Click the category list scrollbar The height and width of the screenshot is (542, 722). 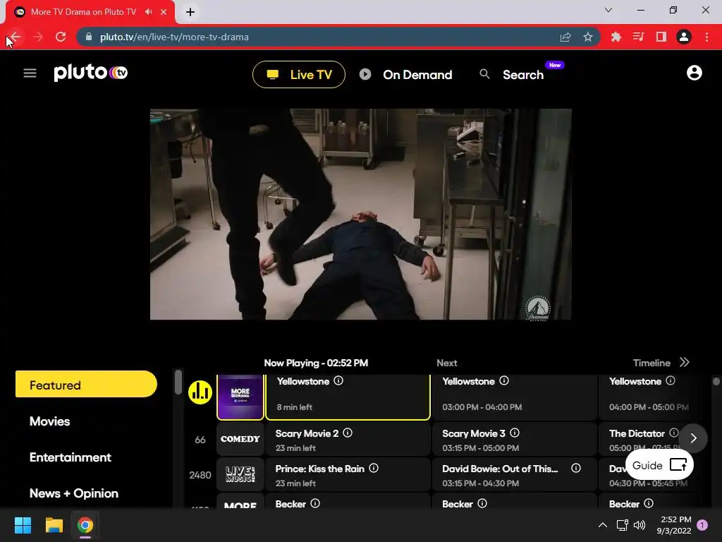178,382
